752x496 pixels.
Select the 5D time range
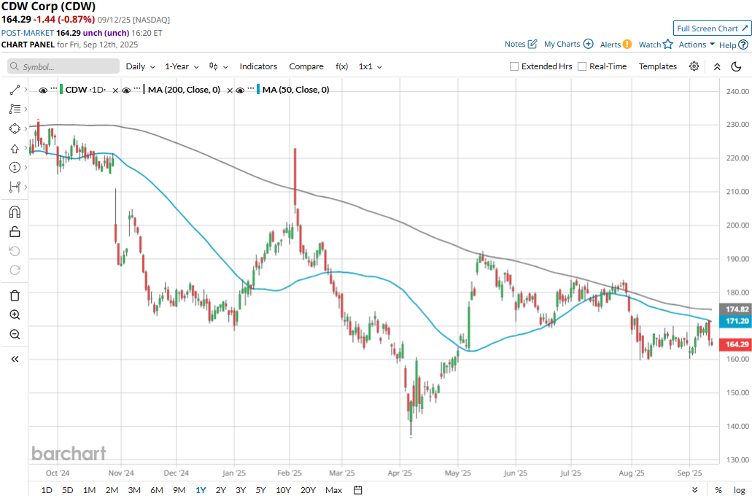(68, 489)
